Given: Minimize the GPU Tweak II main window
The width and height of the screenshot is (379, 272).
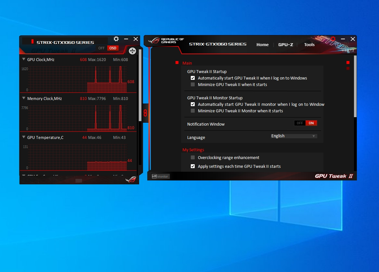Looking at the screenshot, I should click(x=343, y=39).
